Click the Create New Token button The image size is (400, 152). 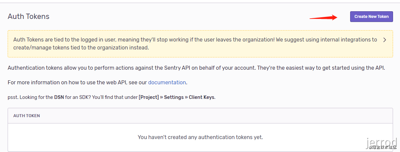pos(371,17)
